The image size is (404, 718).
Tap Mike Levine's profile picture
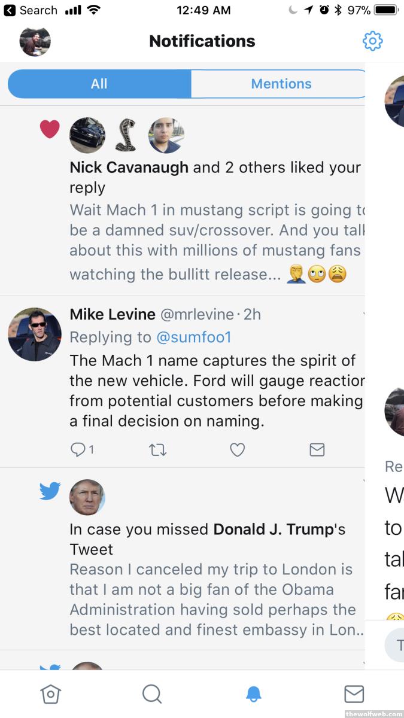35,334
